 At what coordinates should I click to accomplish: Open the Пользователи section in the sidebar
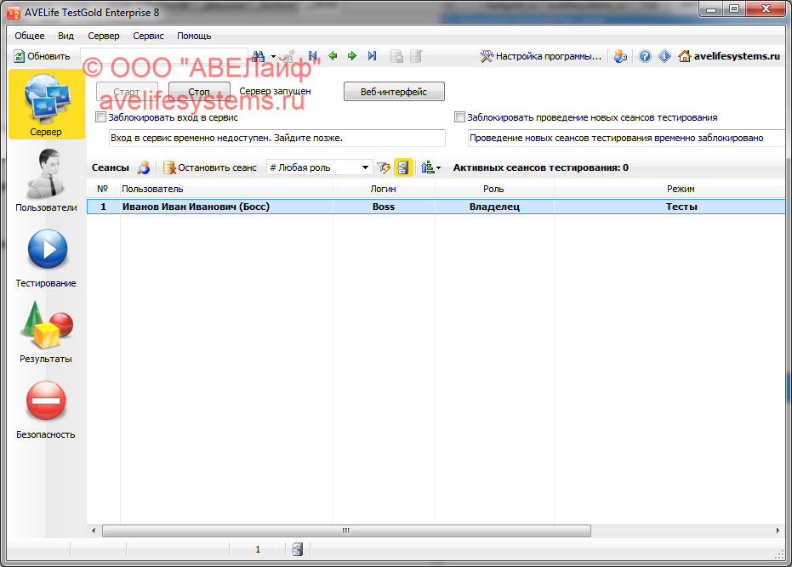tap(46, 179)
